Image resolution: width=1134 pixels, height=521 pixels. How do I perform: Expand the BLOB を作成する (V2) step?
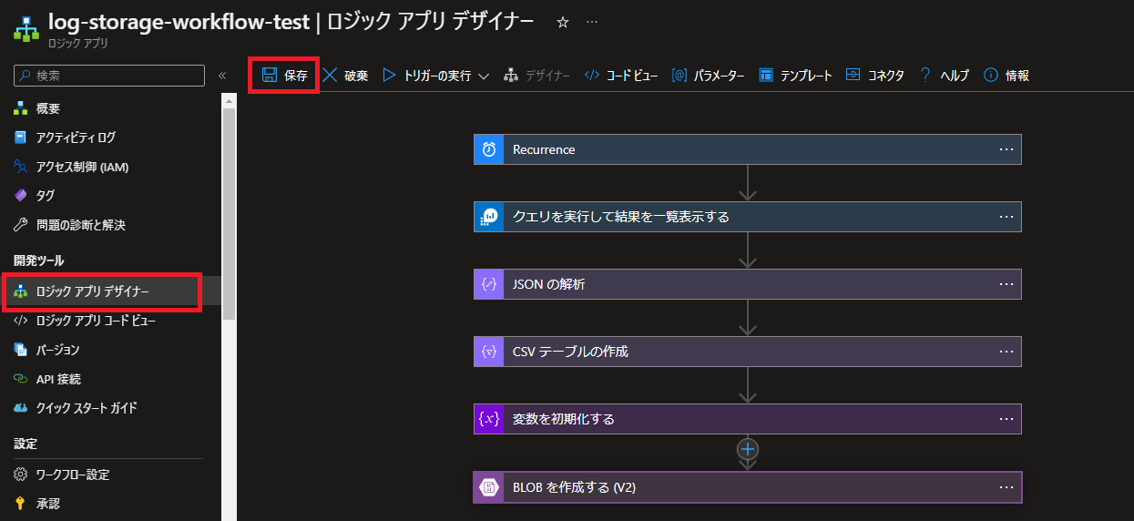click(747, 487)
